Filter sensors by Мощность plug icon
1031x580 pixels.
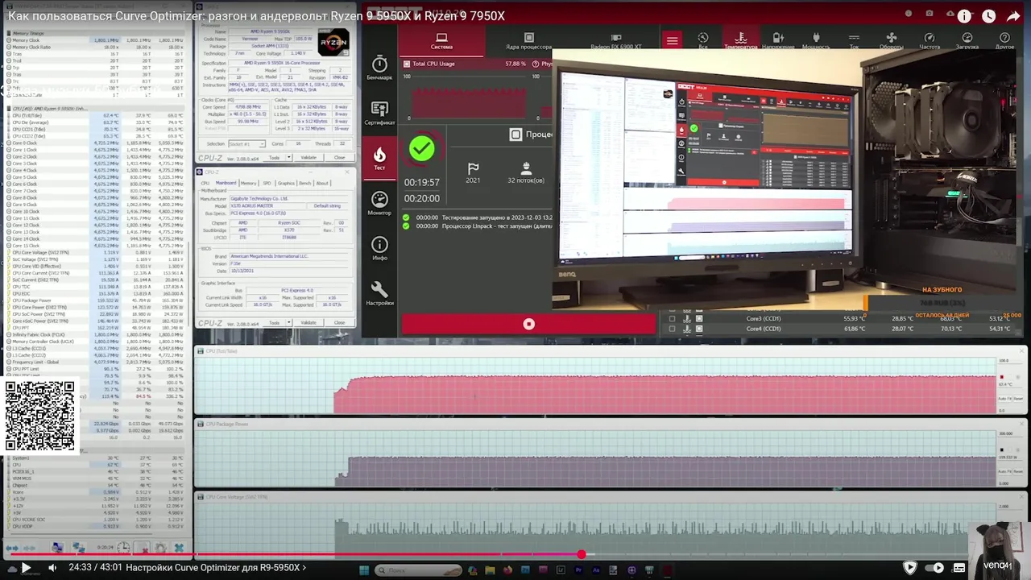point(816,41)
